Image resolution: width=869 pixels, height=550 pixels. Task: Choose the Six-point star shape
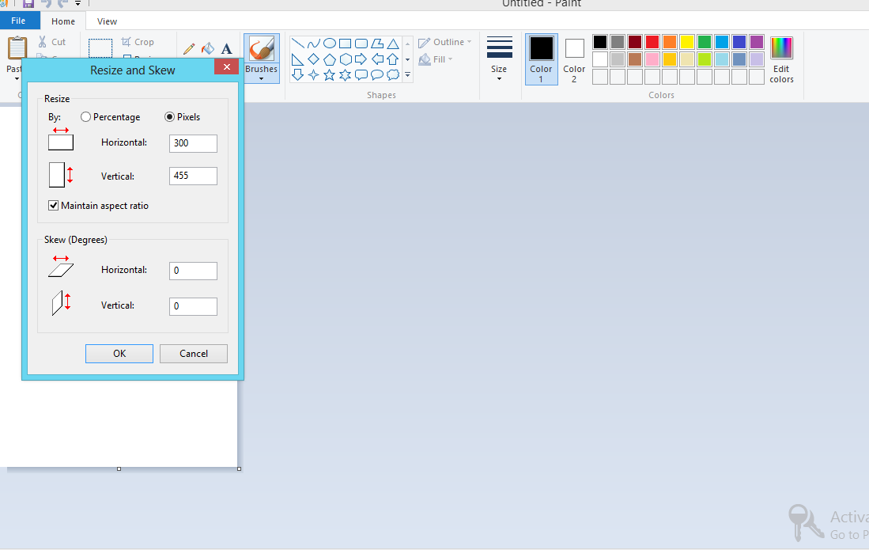(x=346, y=74)
